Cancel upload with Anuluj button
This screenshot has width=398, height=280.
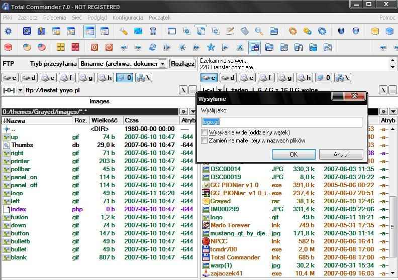(341, 155)
